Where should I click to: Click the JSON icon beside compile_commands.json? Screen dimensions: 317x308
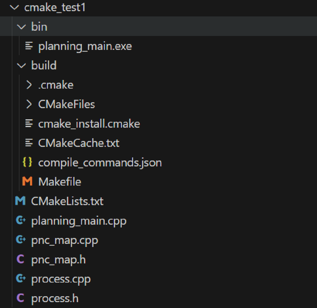28,162
